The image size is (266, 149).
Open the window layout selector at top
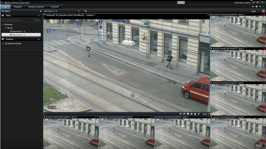point(181,2)
